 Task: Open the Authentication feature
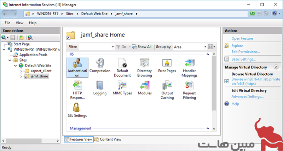point(77,68)
